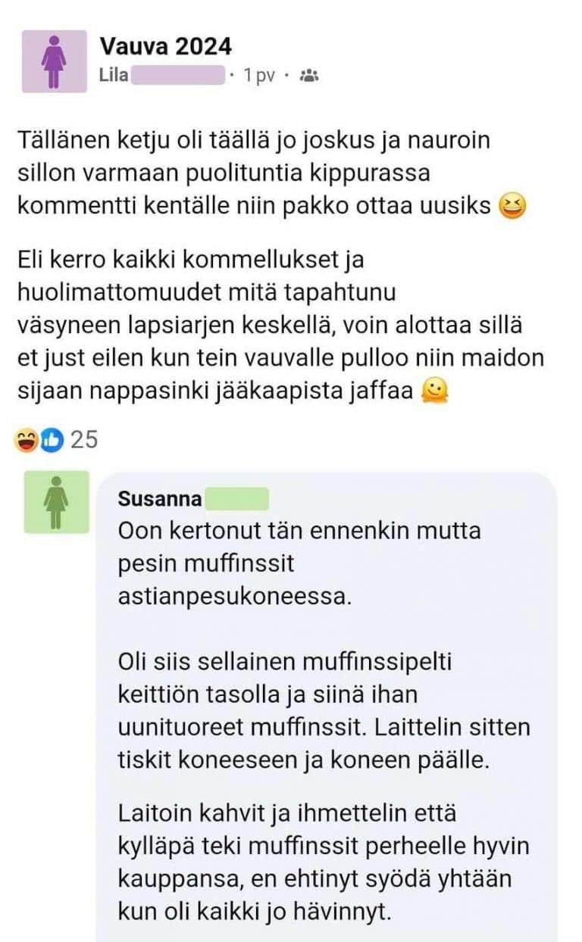Viewport: 582px width, 942px height.
Task: Click the green profile avatar of Susanna
Action: (x=56, y=501)
